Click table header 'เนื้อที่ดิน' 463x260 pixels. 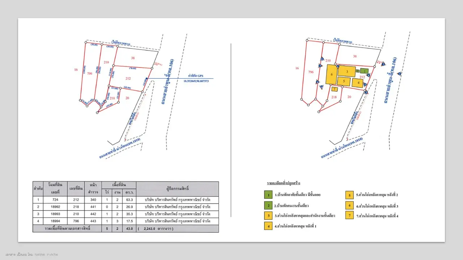[x=119, y=185]
